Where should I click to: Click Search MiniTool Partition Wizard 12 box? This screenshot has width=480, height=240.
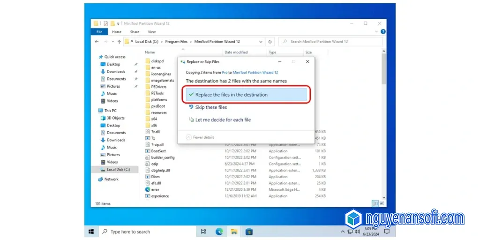(330, 42)
